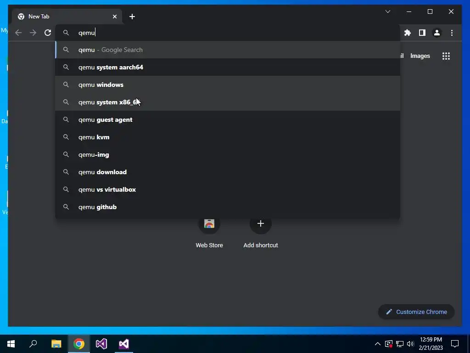Open second Visual Studio taskbar icon
Screen dimensions: 470x353
(x=124, y=344)
